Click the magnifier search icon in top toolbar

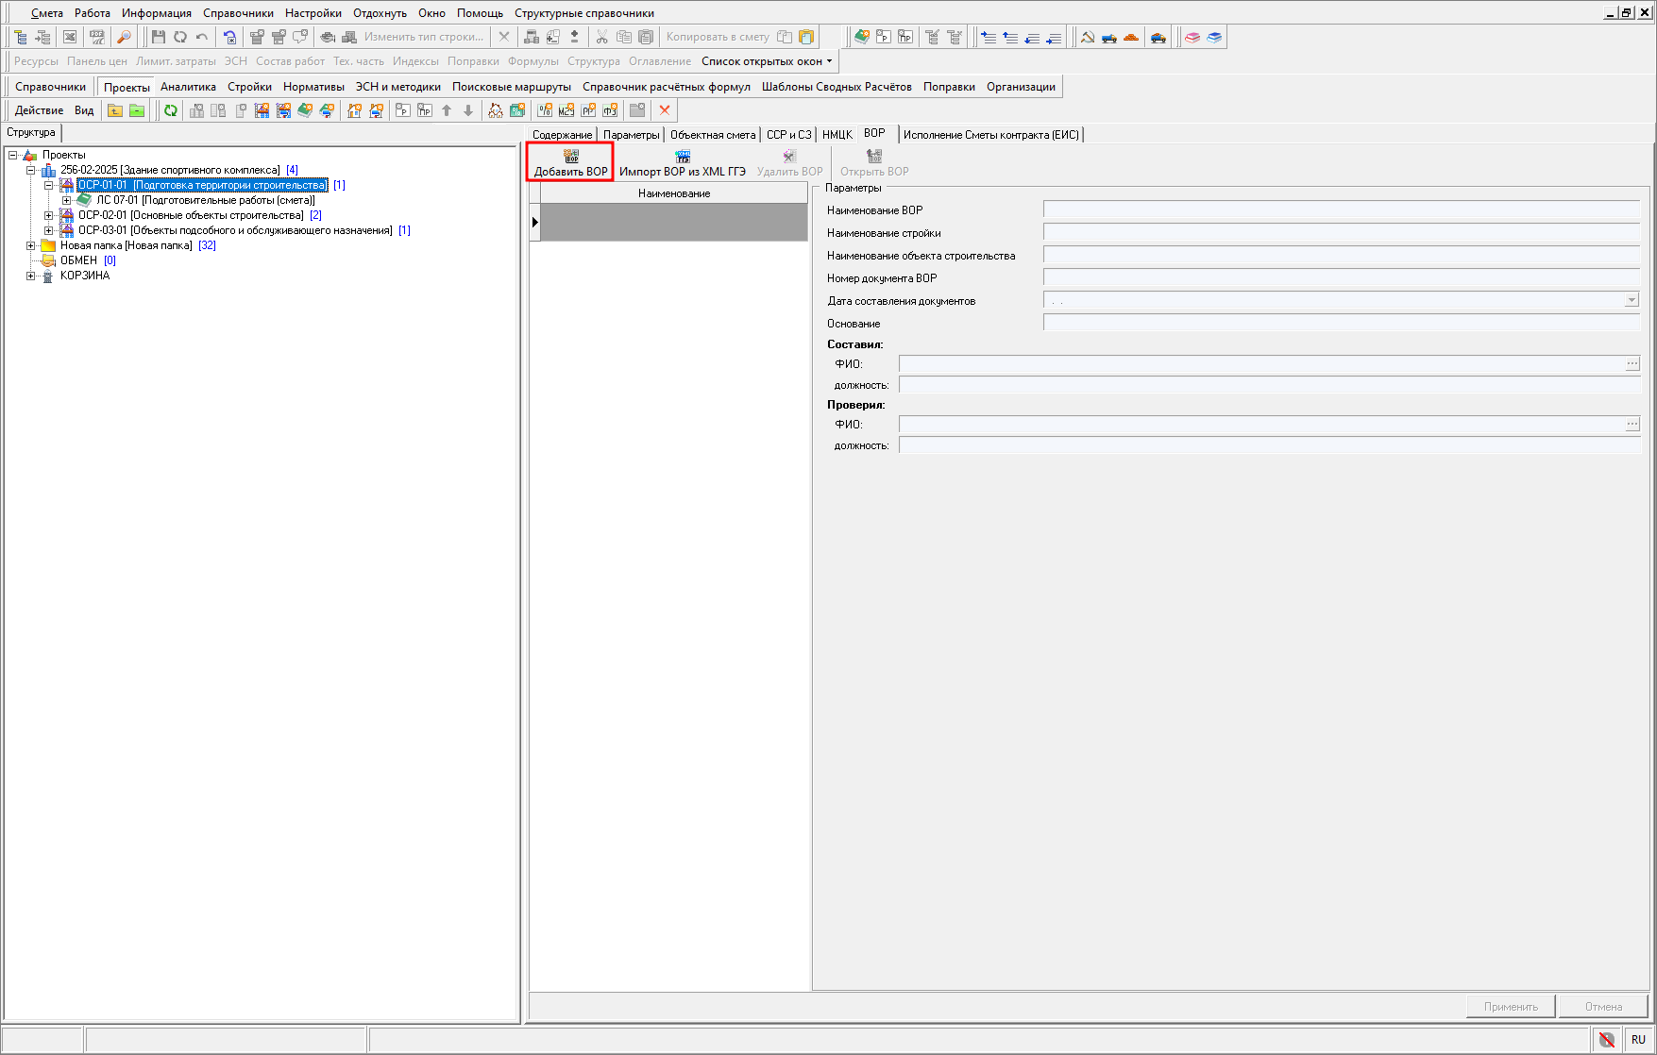coord(124,37)
